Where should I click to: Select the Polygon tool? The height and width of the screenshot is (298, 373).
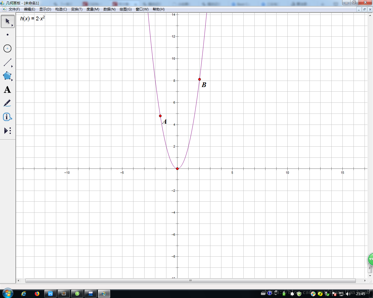pos(8,76)
